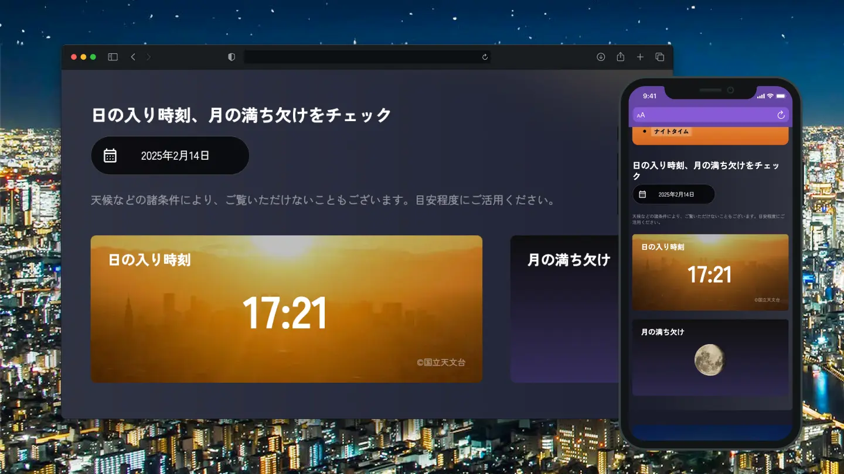Image resolution: width=844 pixels, height=474 pixels.
Task: Click the share icon in toolbar
Action: click(x=621, y=57)
